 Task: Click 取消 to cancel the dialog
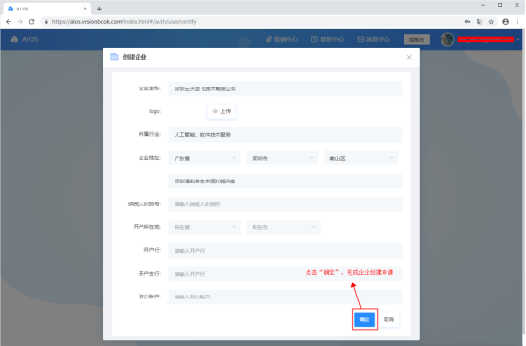point(388,319)
